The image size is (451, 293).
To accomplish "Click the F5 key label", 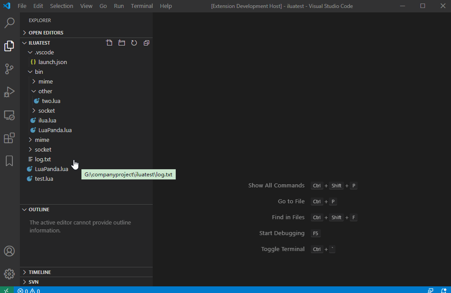I will pos(316,233).
